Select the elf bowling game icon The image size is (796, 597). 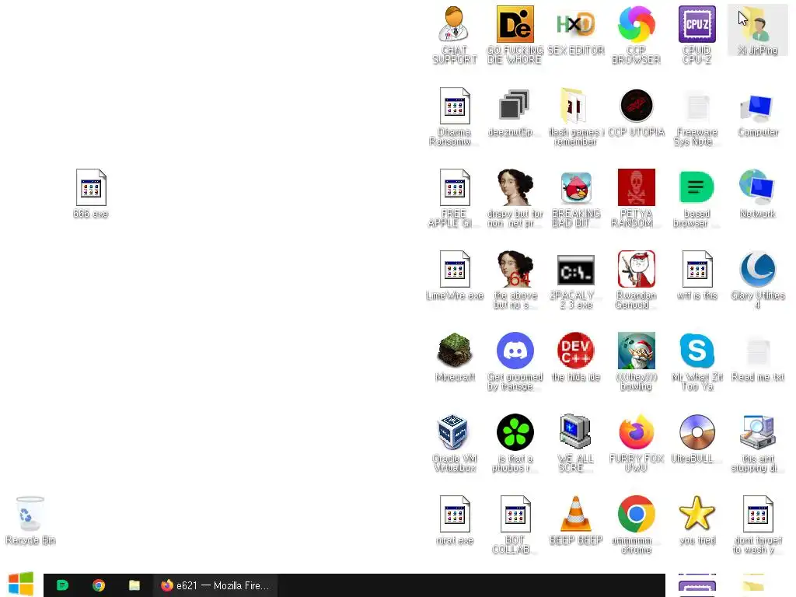coord(636,351)
